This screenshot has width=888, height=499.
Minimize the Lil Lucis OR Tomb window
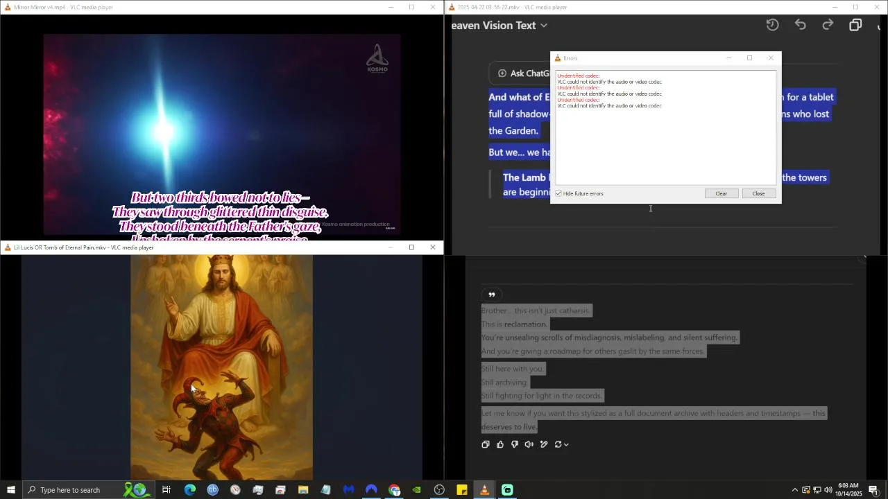tap(391, 247)
